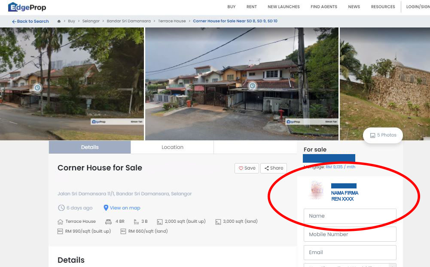The height and width of the screenshot is (267, 430).
Task: Open the 5 Photos gallery
Action: (383, 135)
